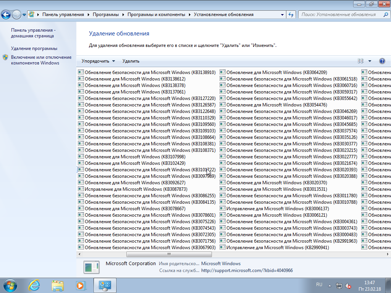Screen dimensions: 391x293
Task: Click the scrollbar left arrow
Action: [79, 254]
